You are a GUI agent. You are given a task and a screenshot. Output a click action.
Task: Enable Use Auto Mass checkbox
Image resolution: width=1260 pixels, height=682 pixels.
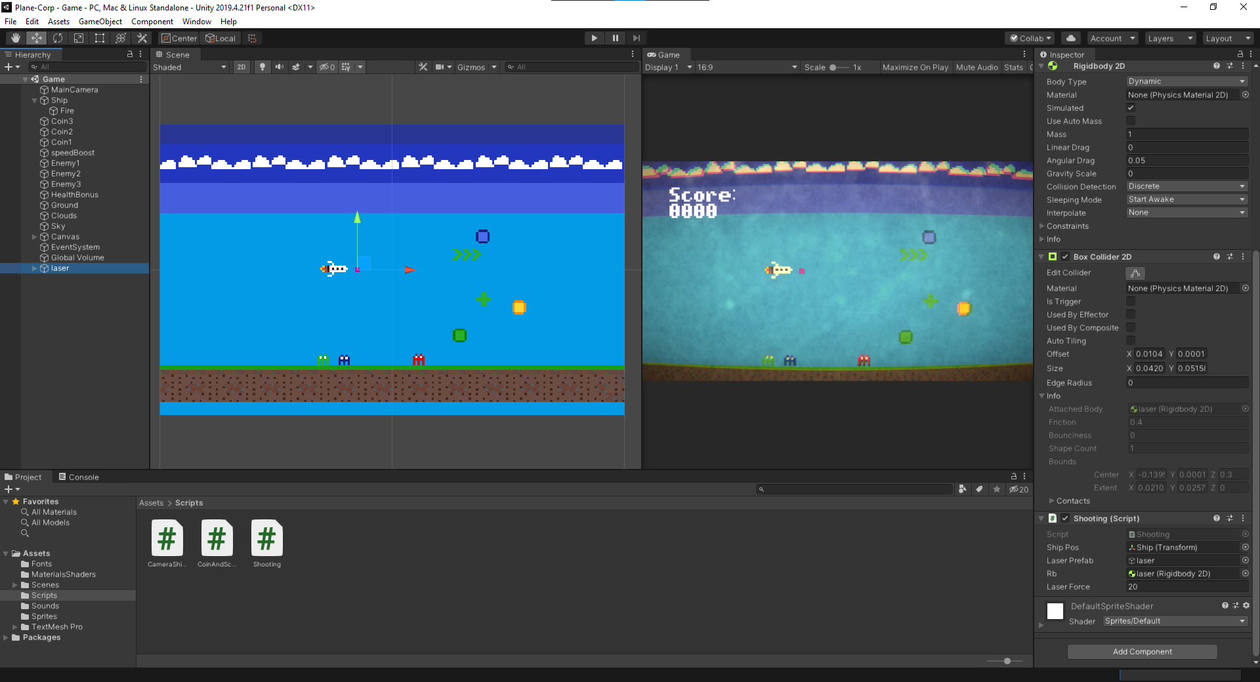1131,121
